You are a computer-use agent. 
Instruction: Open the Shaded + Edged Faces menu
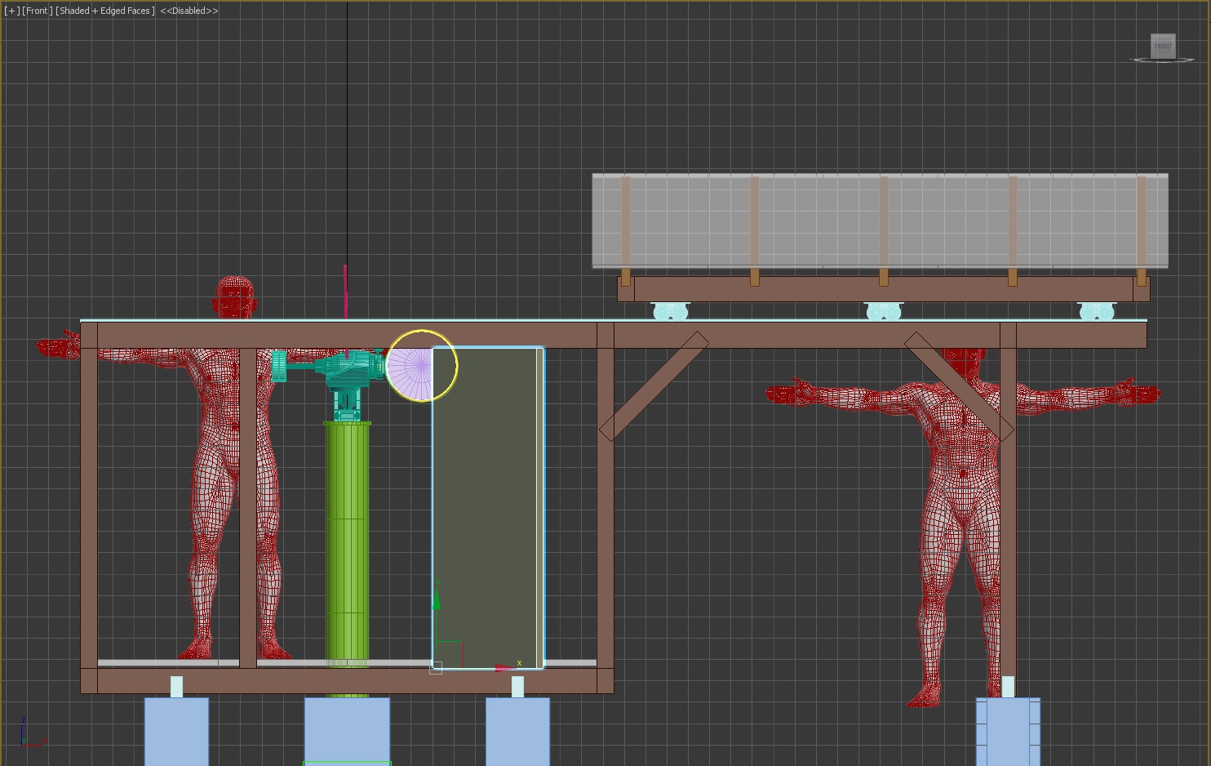click(104, 11)
